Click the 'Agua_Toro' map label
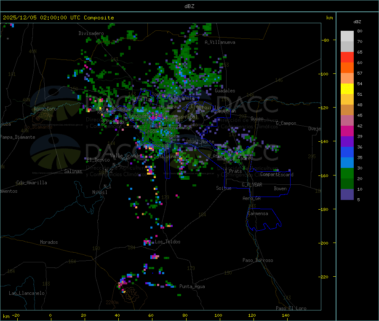This screenshot has width=379, height=321. click(x=45, y=109)
